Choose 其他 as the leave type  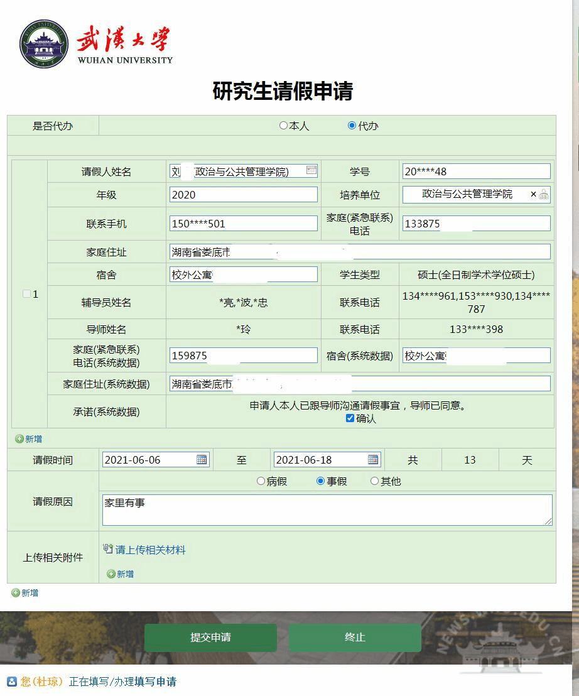[374, 481]
